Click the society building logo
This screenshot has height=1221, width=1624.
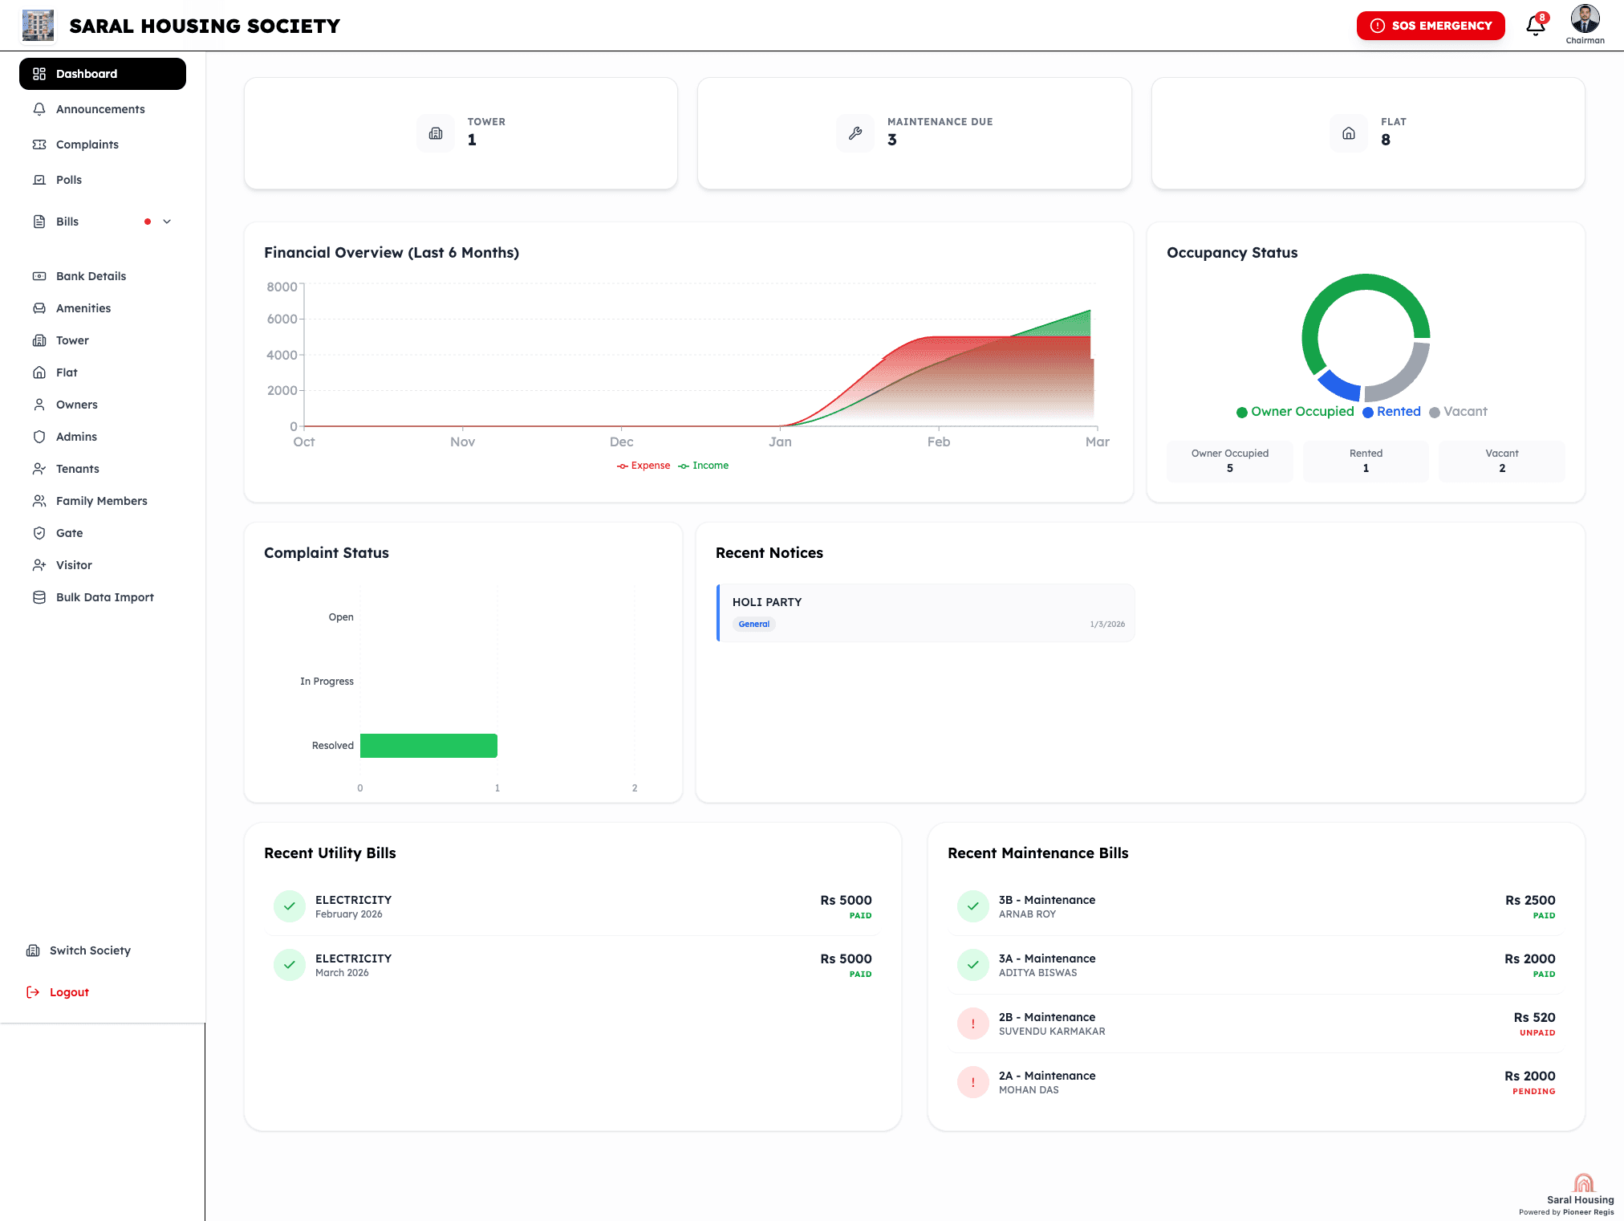click(x=38, y=26)
